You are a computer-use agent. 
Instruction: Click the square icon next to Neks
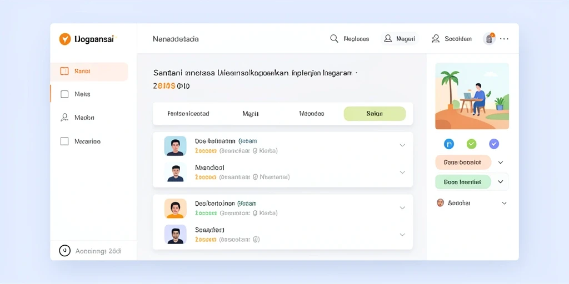[x=64, y=94]
